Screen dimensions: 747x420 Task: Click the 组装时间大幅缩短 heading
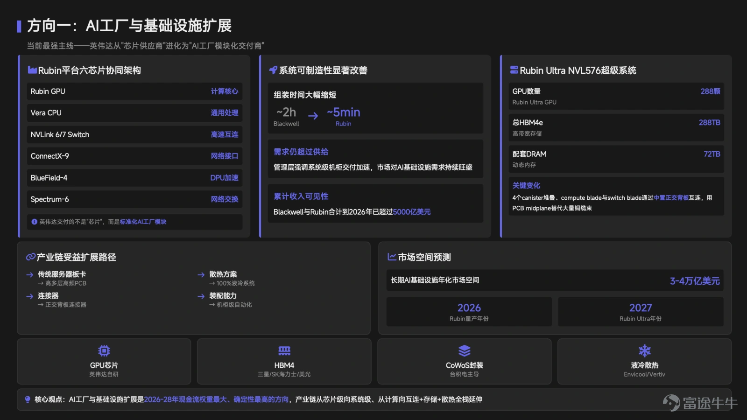pyautogui.click(x=305, y=95)
